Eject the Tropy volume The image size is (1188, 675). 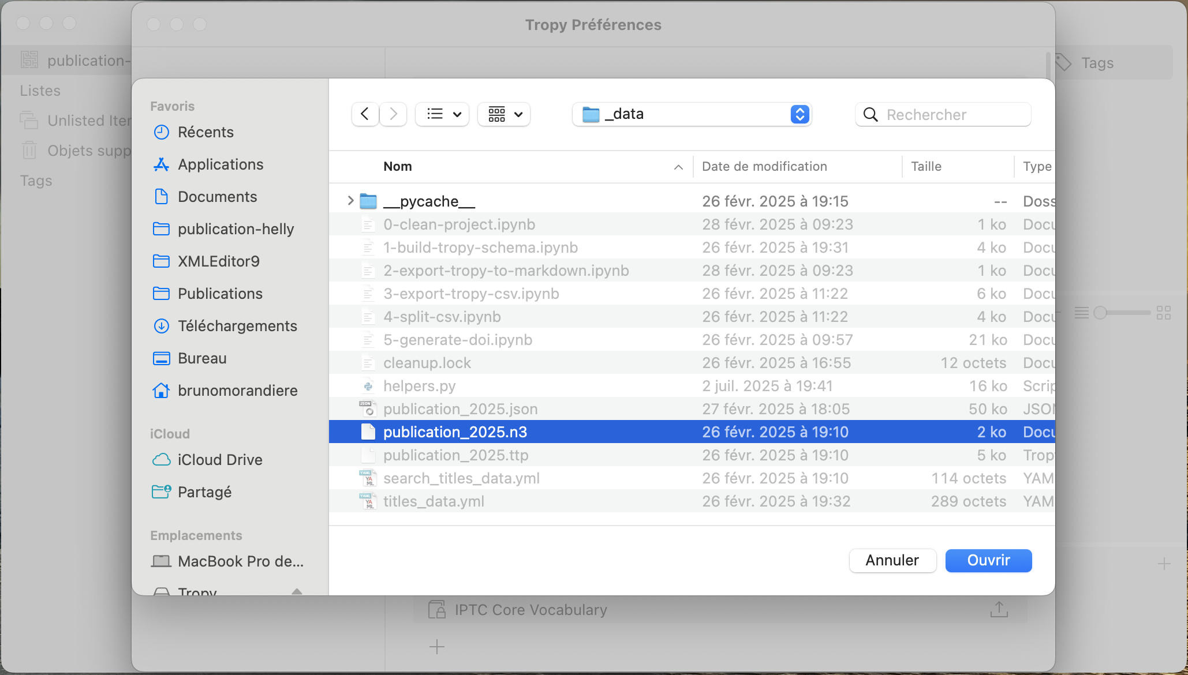tap(297, 591)
